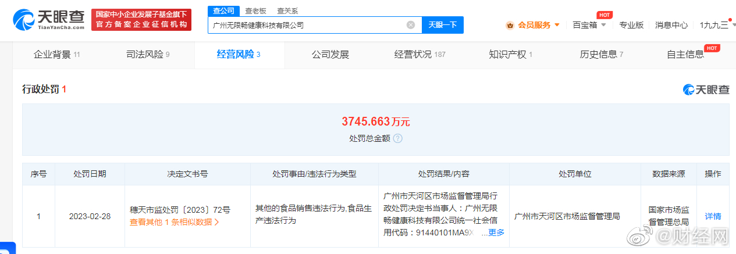Click the 3745.663万元 total penalty amount
The height and width of the screenshot is (254, 736).
[x=376, y=121]
